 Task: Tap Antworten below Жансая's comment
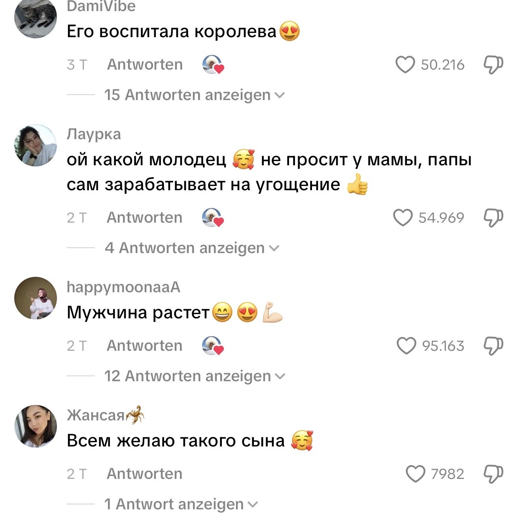click(145, 474)
